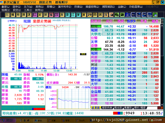Click the blue 成 folder icon
This screenshot has height=123, width=165.
pos(128,15)
